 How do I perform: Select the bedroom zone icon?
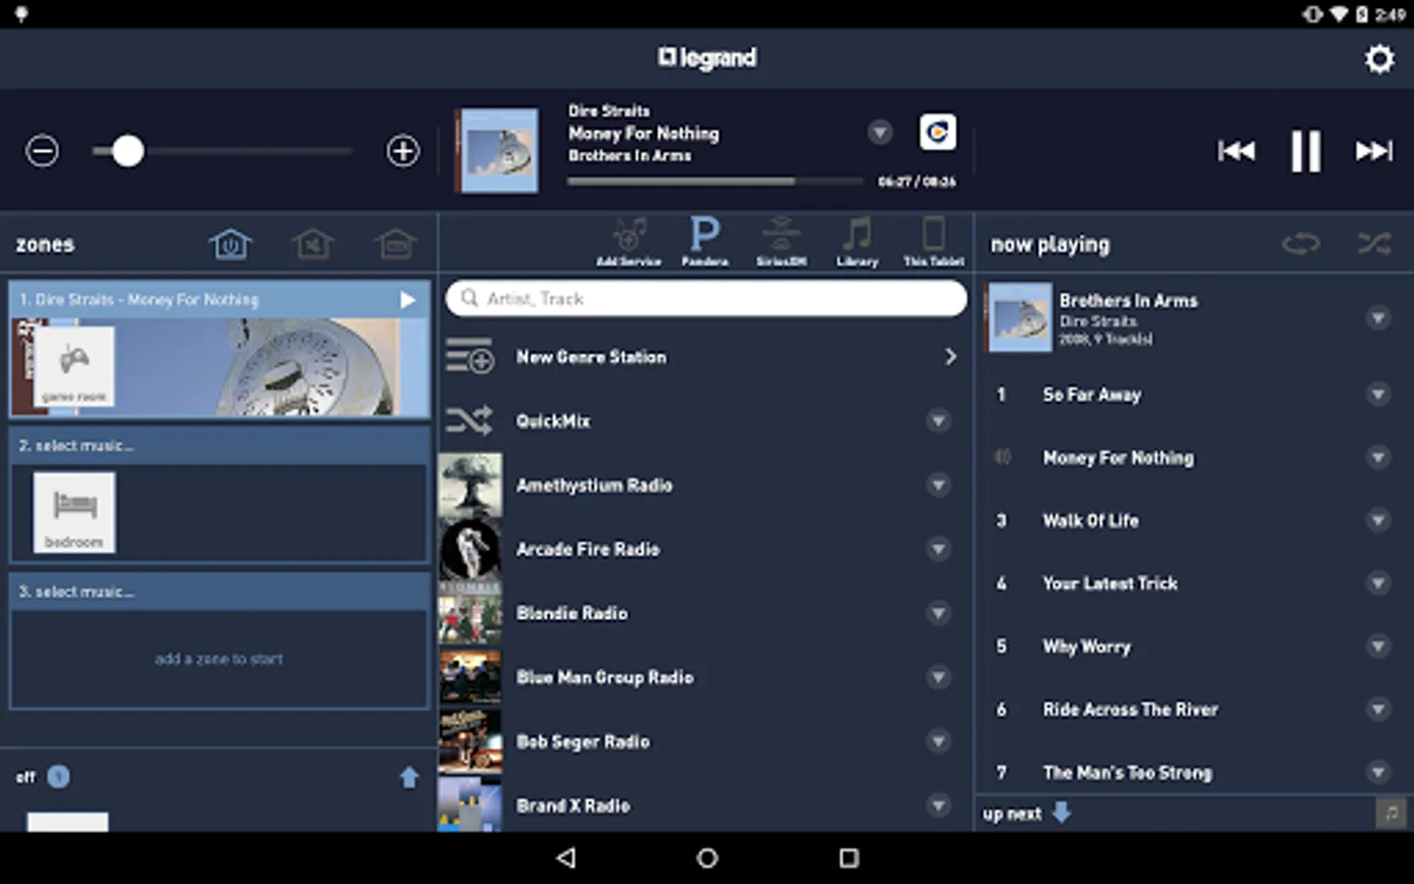click(75, 512)
